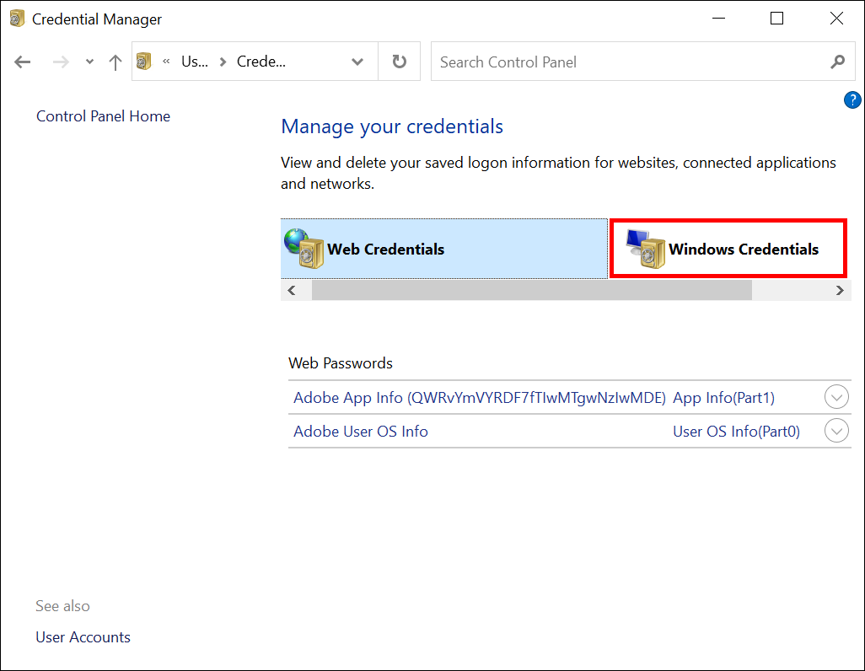Screen dimensions: 865x671
Task: Open the address bar history dropdown
Action: [x=357, y=62]
